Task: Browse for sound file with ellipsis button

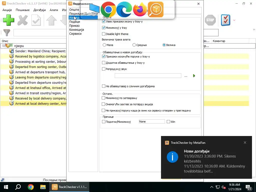Action: coord(186,76)
